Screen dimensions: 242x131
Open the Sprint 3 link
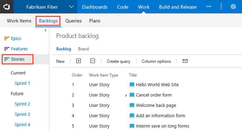(22, 114)
